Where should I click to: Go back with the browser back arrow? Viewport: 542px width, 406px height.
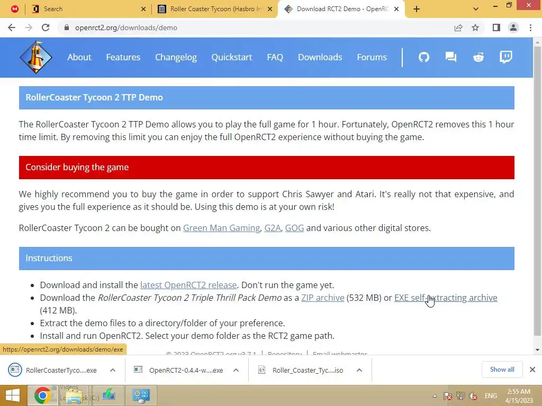[12, 27]
